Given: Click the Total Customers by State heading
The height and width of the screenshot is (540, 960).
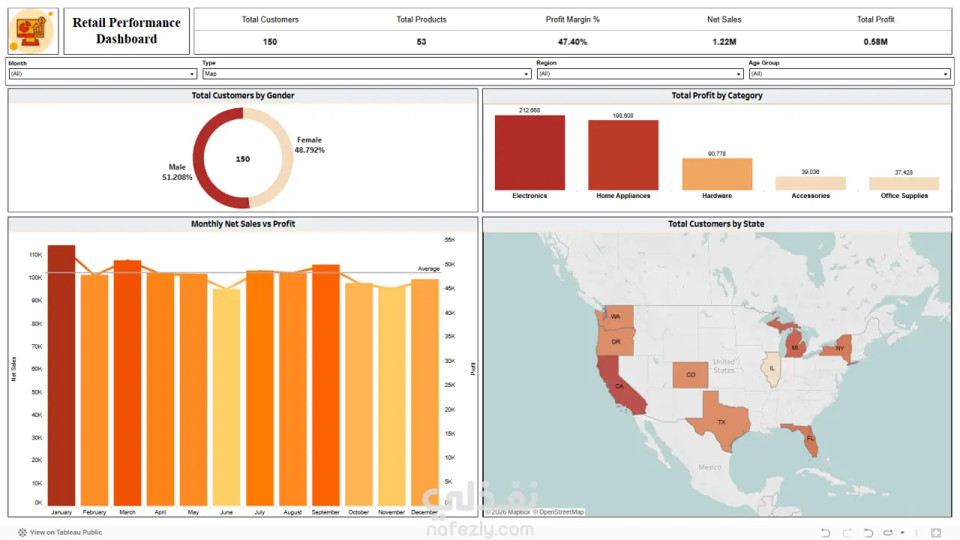Looking at the screenshot, I should 717,223.
